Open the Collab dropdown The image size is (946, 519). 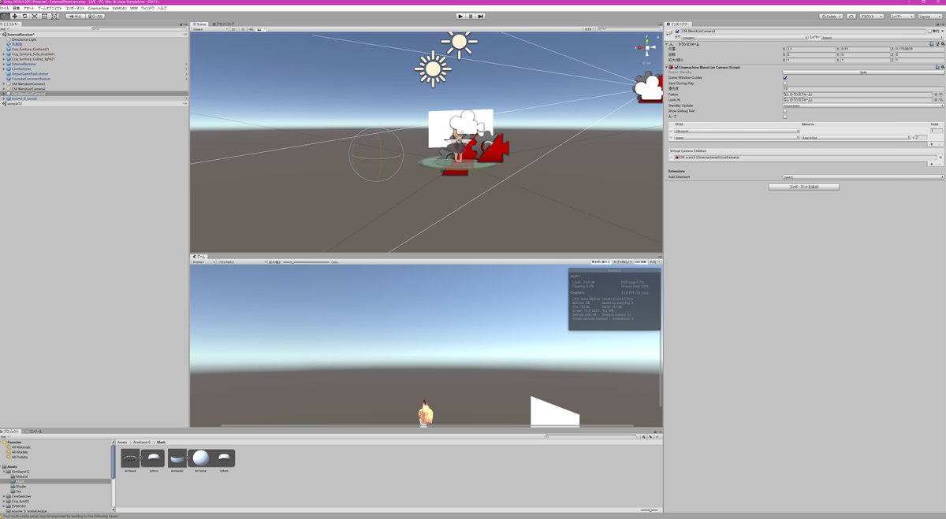(831, 17)
